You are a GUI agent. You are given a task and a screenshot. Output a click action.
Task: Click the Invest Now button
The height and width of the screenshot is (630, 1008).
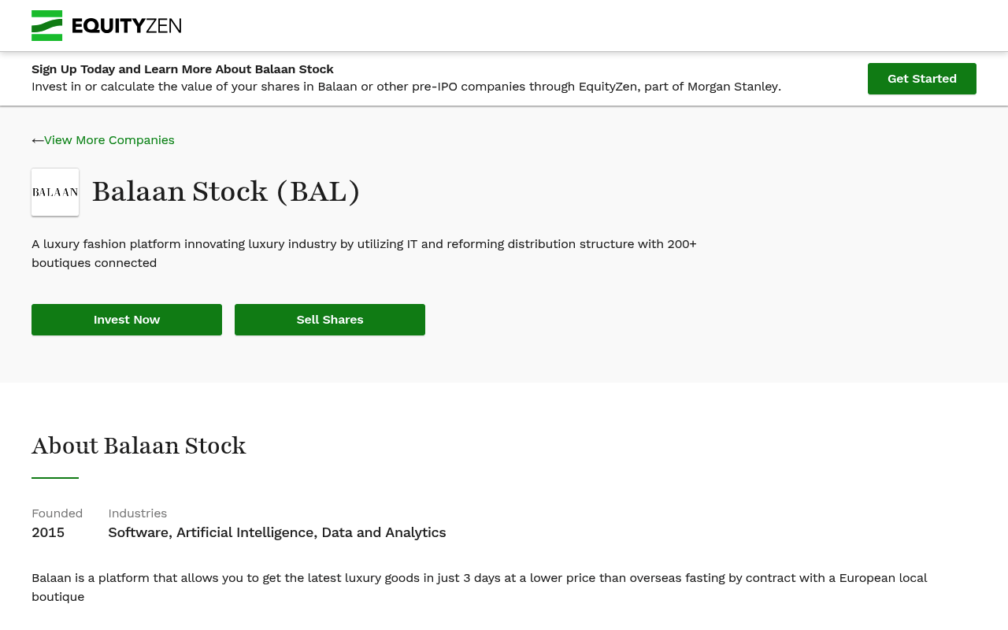127,320
